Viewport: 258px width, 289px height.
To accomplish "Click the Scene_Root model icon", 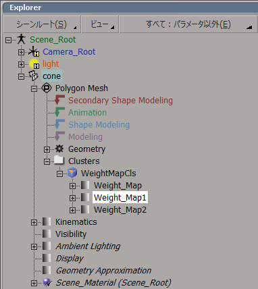I will point(21,39).
